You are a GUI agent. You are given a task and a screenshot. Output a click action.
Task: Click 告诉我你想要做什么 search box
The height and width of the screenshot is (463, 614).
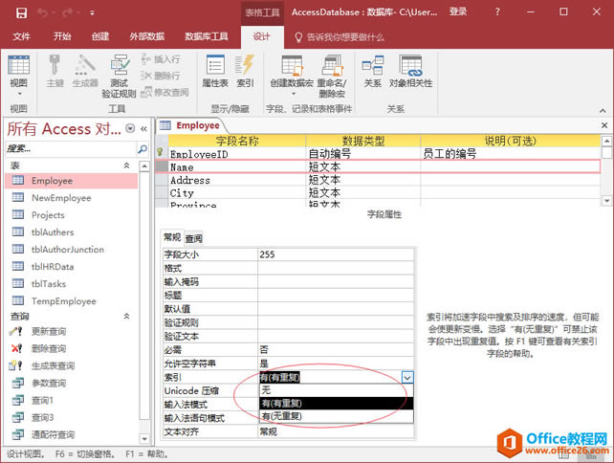tap(340, 37)
